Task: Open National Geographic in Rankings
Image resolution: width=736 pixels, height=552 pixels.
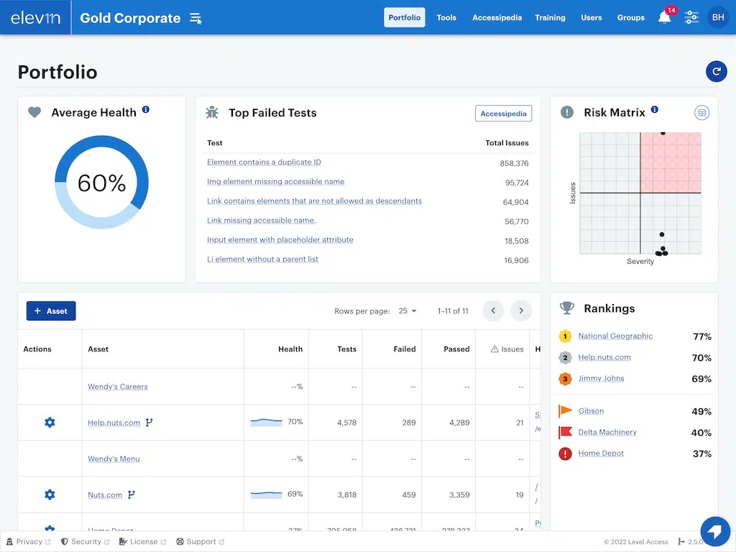Action: click(x=615, y=336)
